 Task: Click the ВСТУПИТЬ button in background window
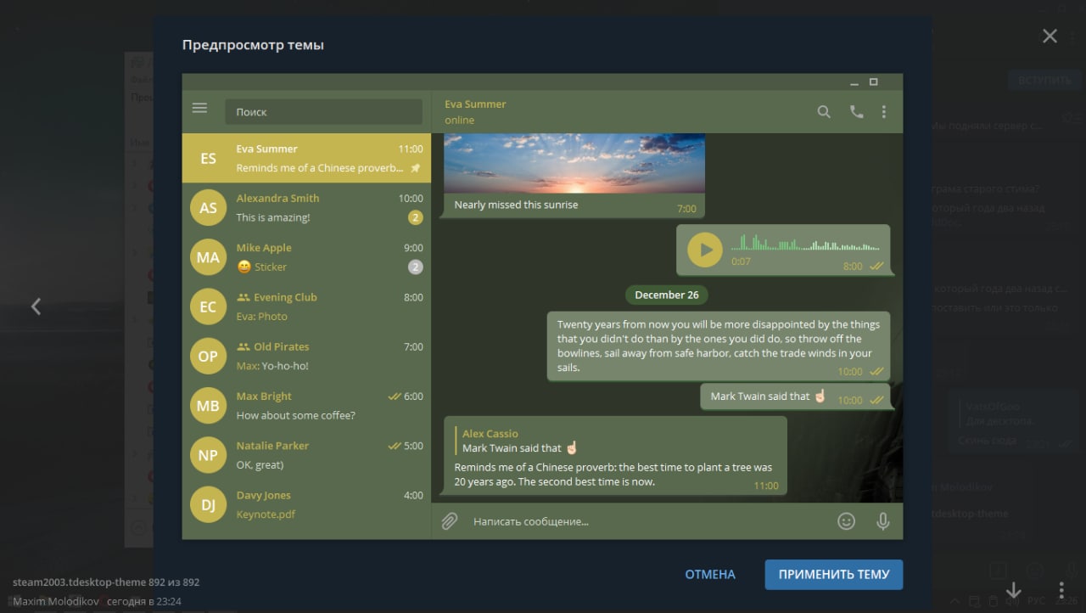tap(1045, 80)
